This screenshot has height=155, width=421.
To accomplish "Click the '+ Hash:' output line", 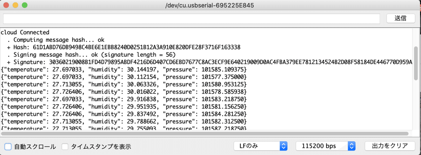I will pos(123,47).
